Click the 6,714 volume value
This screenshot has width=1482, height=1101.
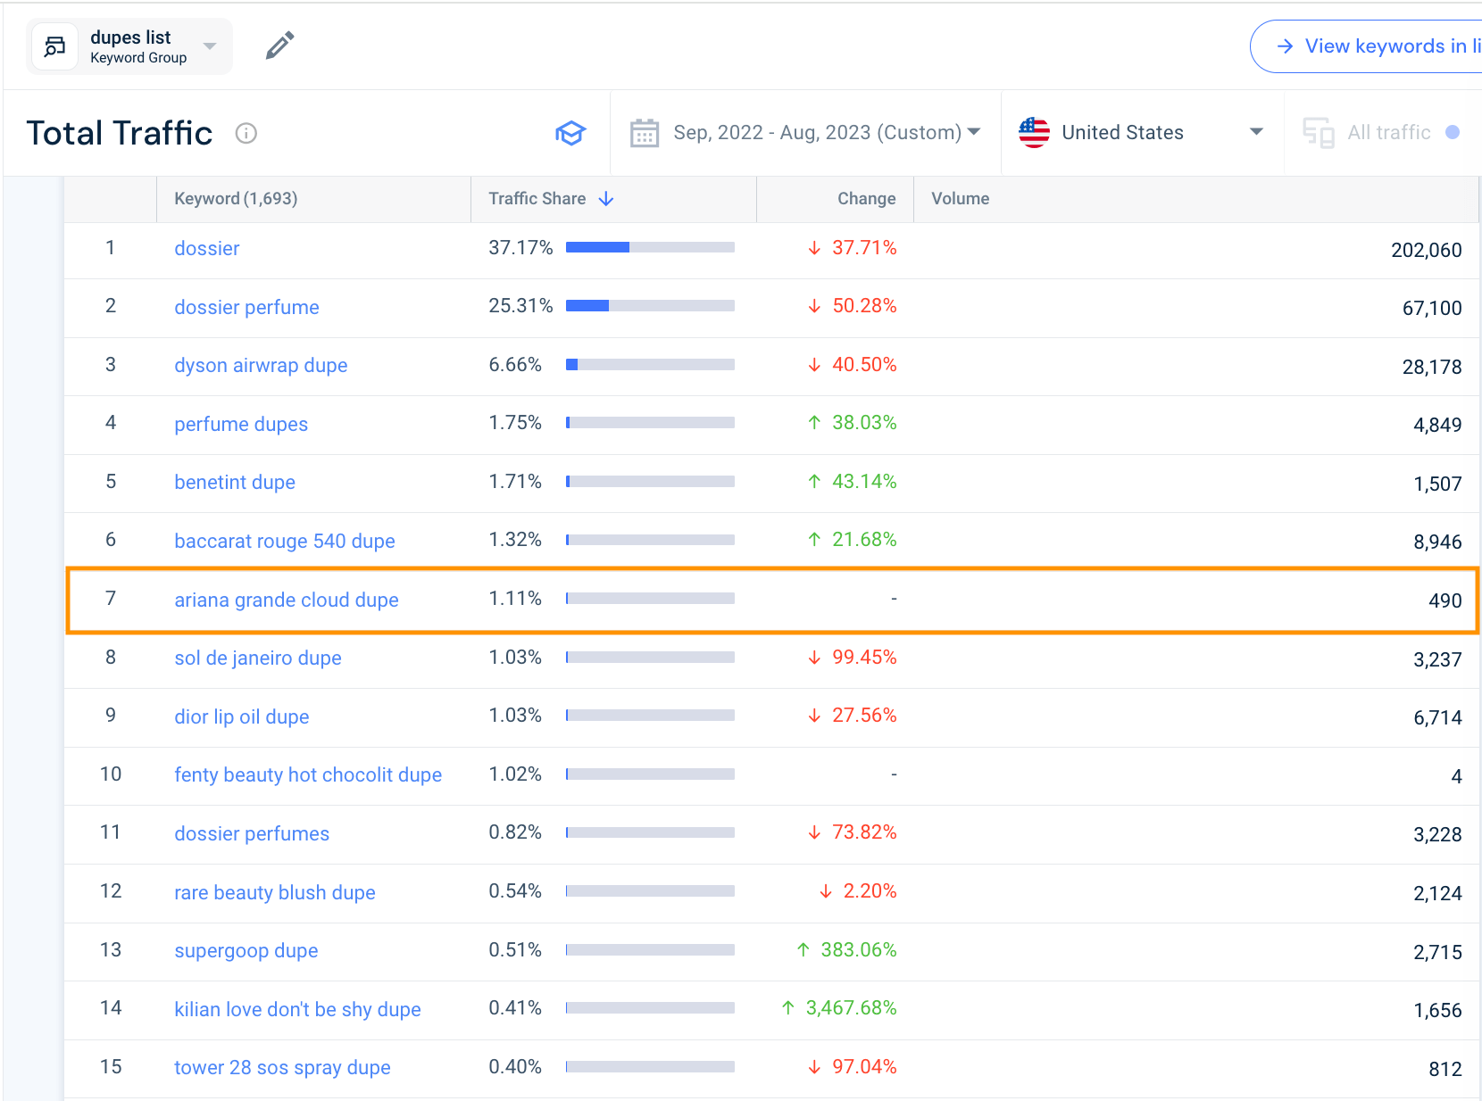click(1437, 718)
